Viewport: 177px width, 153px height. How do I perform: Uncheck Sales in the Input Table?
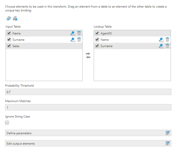click(x=9, y=46)
